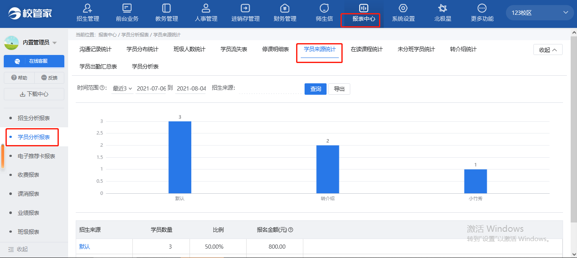
Task: Click the 转介绍 bar in chart
Action: point(327,169)
